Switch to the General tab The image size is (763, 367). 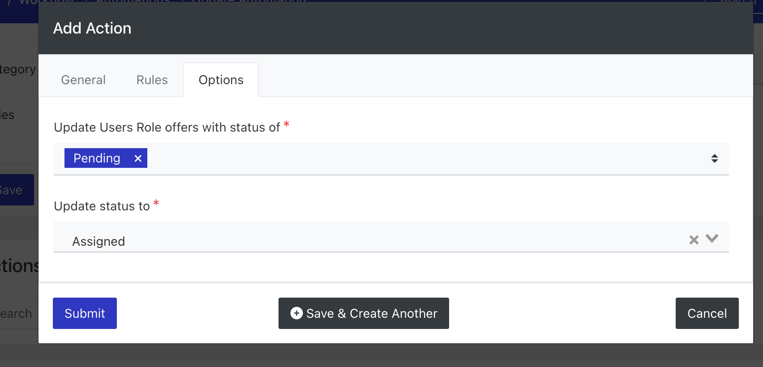[83, 80]
